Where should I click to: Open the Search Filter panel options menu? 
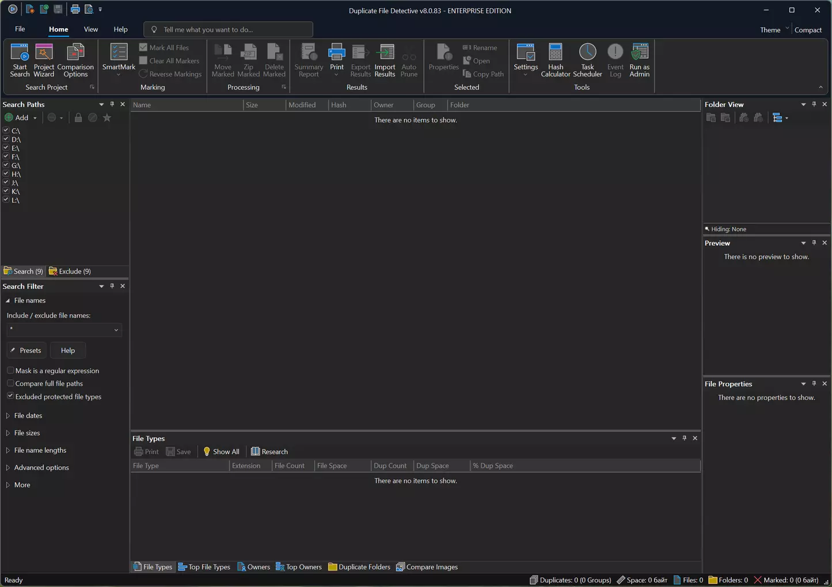pos(101,286)
